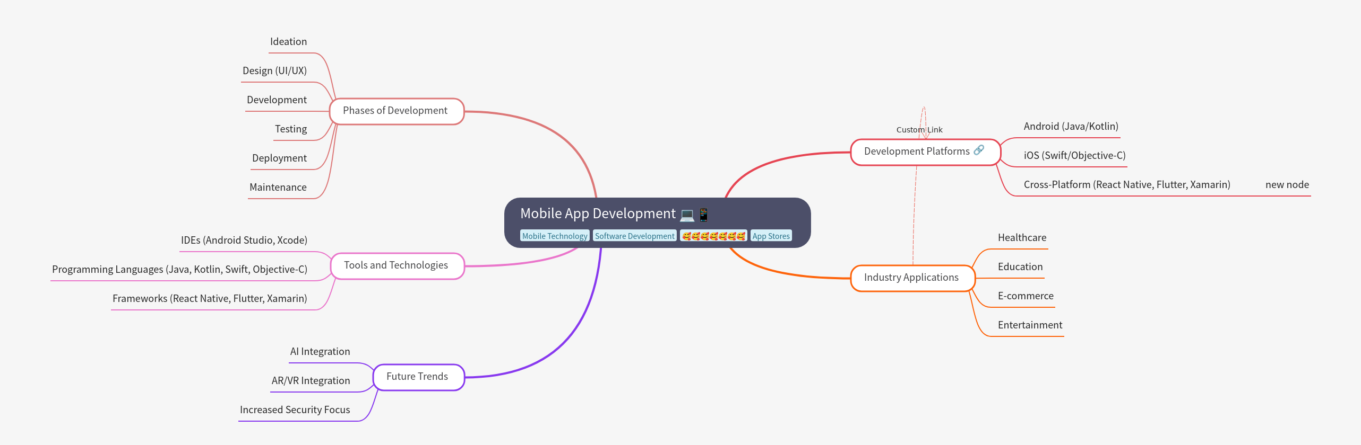
Task: Click the Cross-Platform (React Native, Flutter, Xamarin) node
Action: point(1126,185)
